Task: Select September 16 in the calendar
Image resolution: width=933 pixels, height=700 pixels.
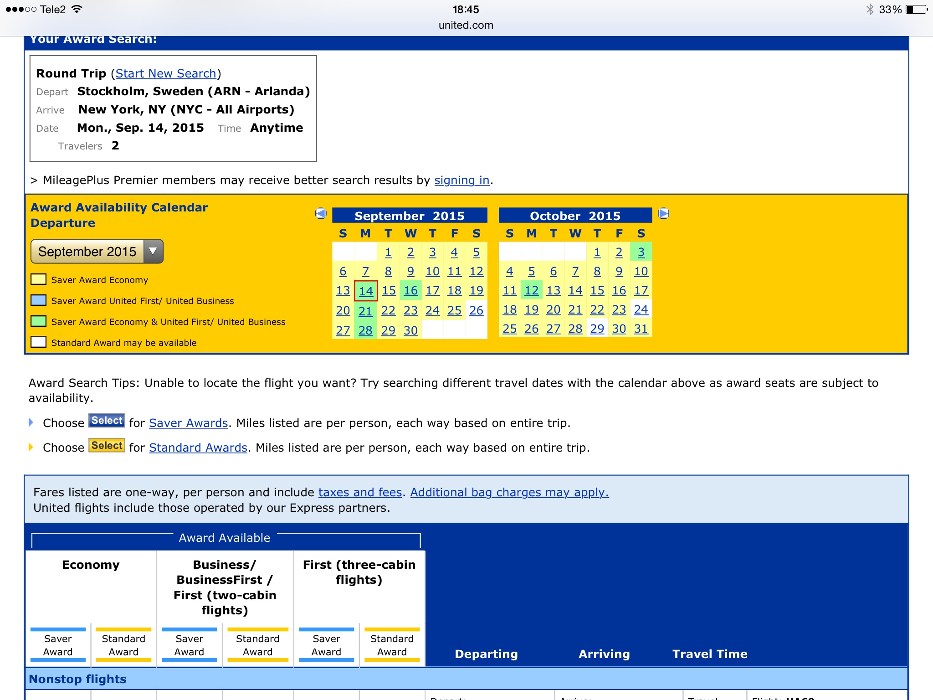Action: pyautogui.click(x=410, y=291)
